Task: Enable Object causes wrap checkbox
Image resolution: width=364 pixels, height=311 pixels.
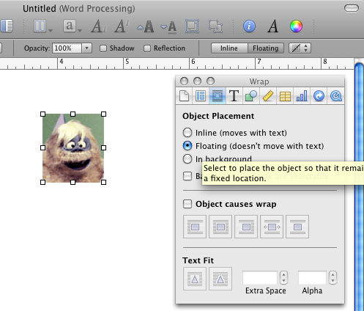Action: pos(187,204)
